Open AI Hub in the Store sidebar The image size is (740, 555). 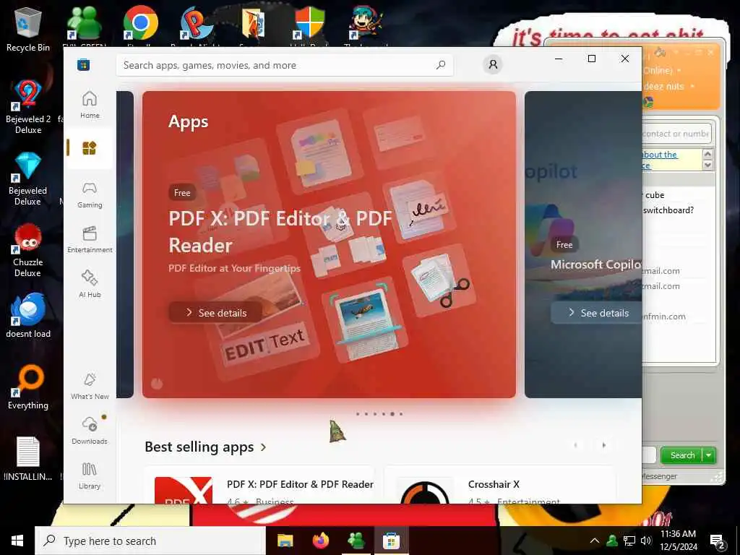(90, 284)
